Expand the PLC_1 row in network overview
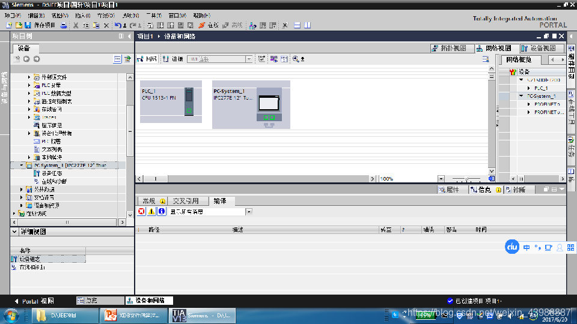577x324 pixels. 528,88
